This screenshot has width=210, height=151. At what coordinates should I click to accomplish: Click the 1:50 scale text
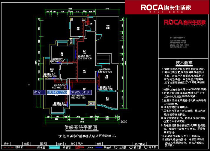(123, 121)
